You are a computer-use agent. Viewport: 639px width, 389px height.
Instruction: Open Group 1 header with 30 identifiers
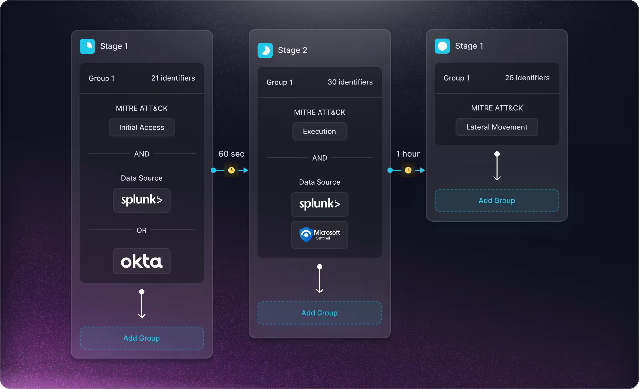(319, 82)
